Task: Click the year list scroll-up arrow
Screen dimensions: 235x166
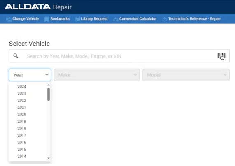Action: coord(49,85)
